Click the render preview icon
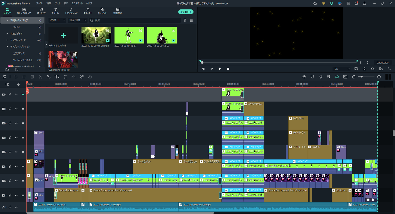Image resolution: width=395 pixels, height=214 pixels. pyautogui.click(x=304, y=77)
